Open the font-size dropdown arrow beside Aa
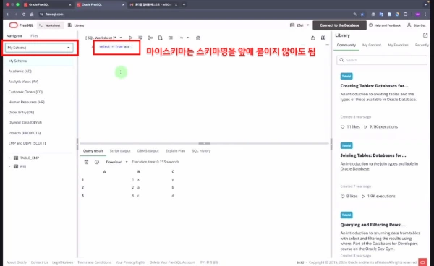Image resolution: width=434 pixels, height=266 pixels. coord(187,38)
